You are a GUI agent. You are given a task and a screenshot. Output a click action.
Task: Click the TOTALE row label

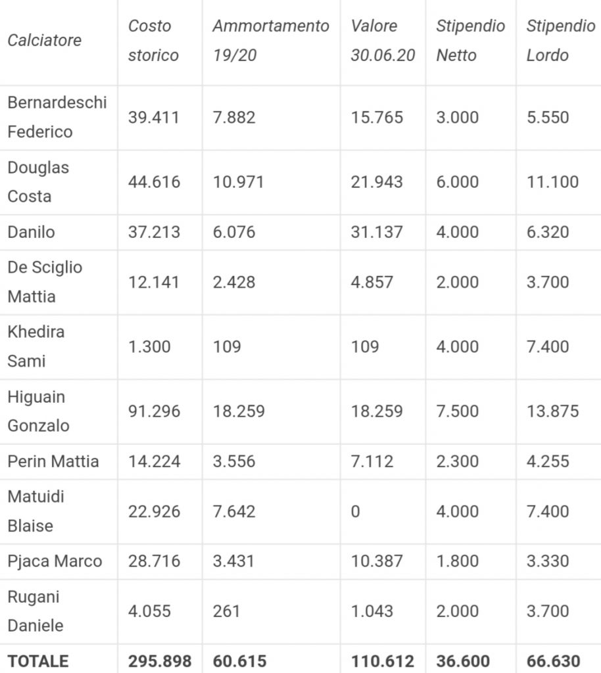click(x=38, y=661)
